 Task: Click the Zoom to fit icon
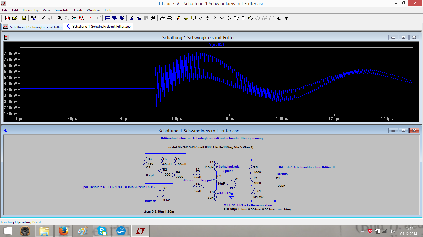[81, 18]
